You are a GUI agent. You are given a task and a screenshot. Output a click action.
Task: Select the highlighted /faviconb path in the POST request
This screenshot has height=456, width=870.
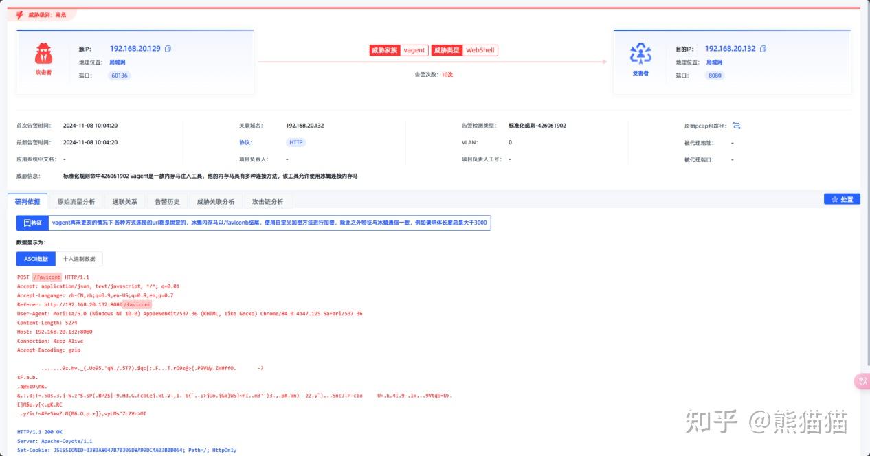click(49, 277)
